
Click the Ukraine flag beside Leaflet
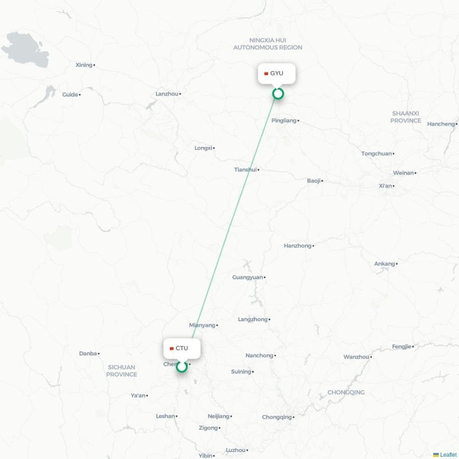pyautogui.click(x=436, y=454)
